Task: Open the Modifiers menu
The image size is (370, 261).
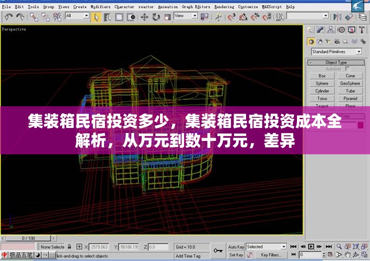Action: click(100, 7)
